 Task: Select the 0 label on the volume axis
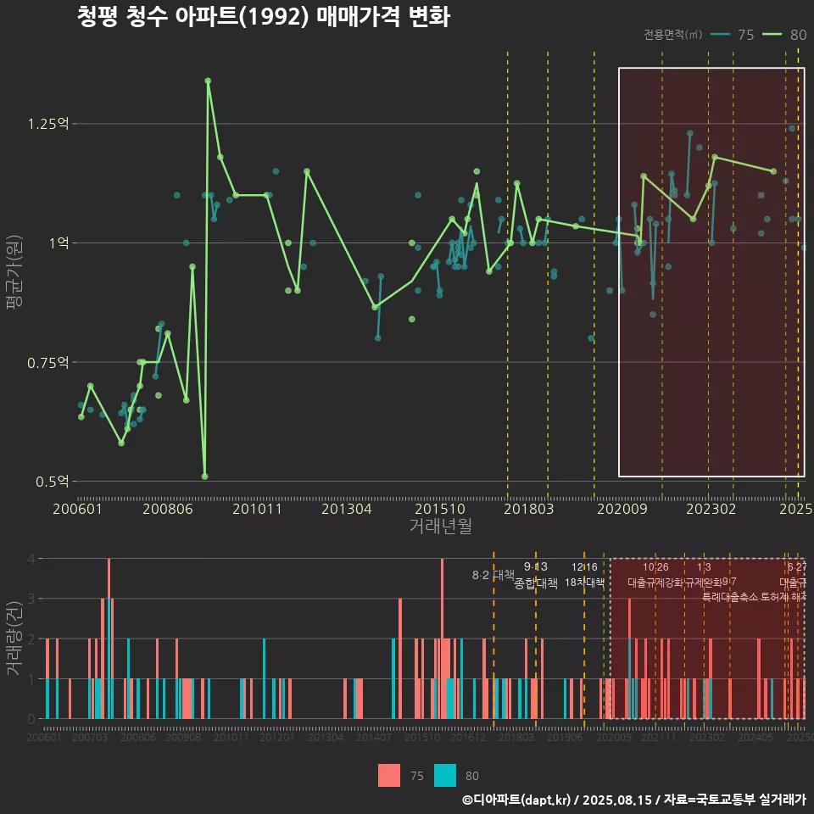(31, 720)
